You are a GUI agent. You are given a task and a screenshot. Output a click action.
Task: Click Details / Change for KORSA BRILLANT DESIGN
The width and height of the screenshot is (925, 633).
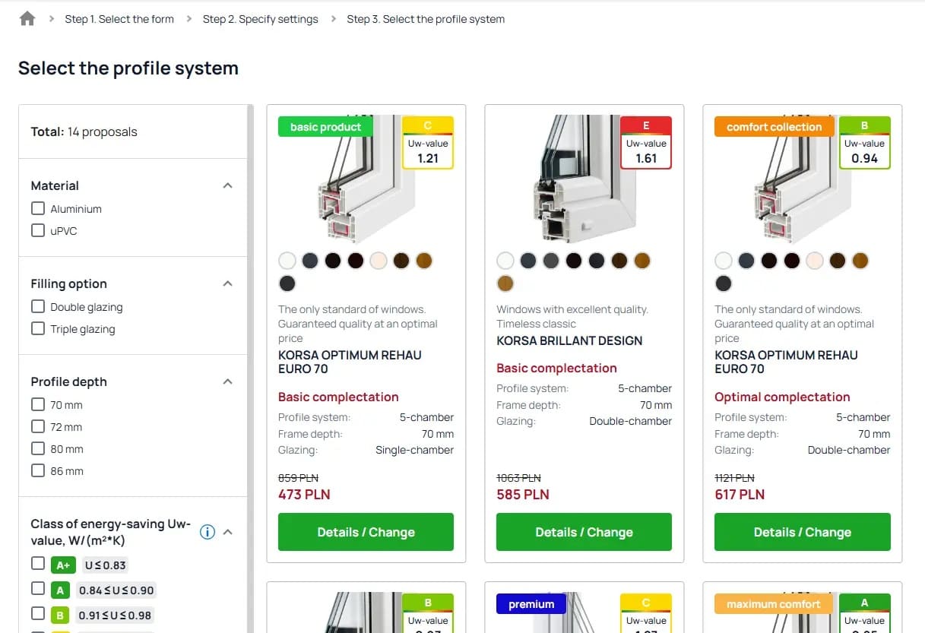pyautogui.click(x=583, y=532)
